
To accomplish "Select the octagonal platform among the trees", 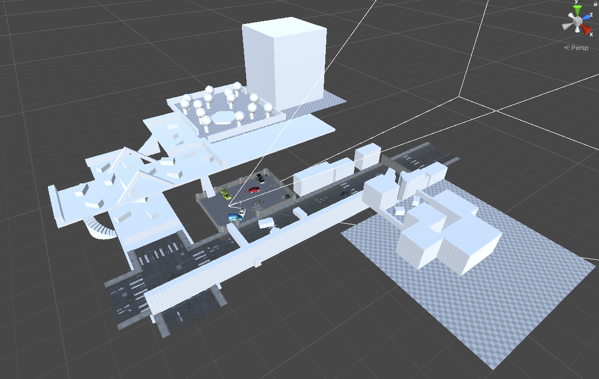I will 223,117.
